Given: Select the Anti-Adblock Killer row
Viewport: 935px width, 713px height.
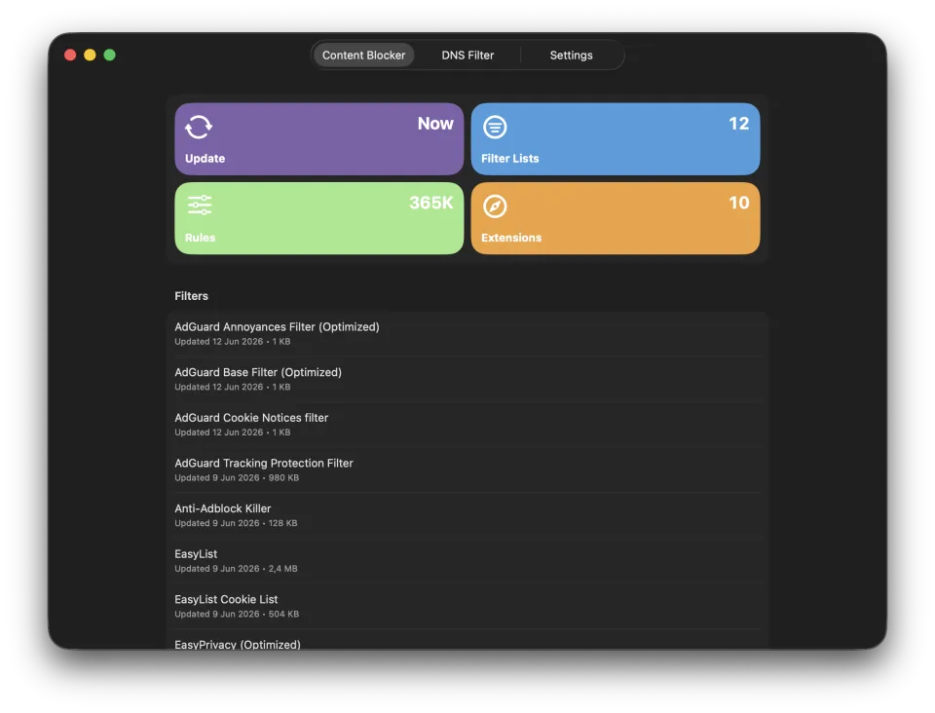Looking at the screenshot, I should (467, 515).
